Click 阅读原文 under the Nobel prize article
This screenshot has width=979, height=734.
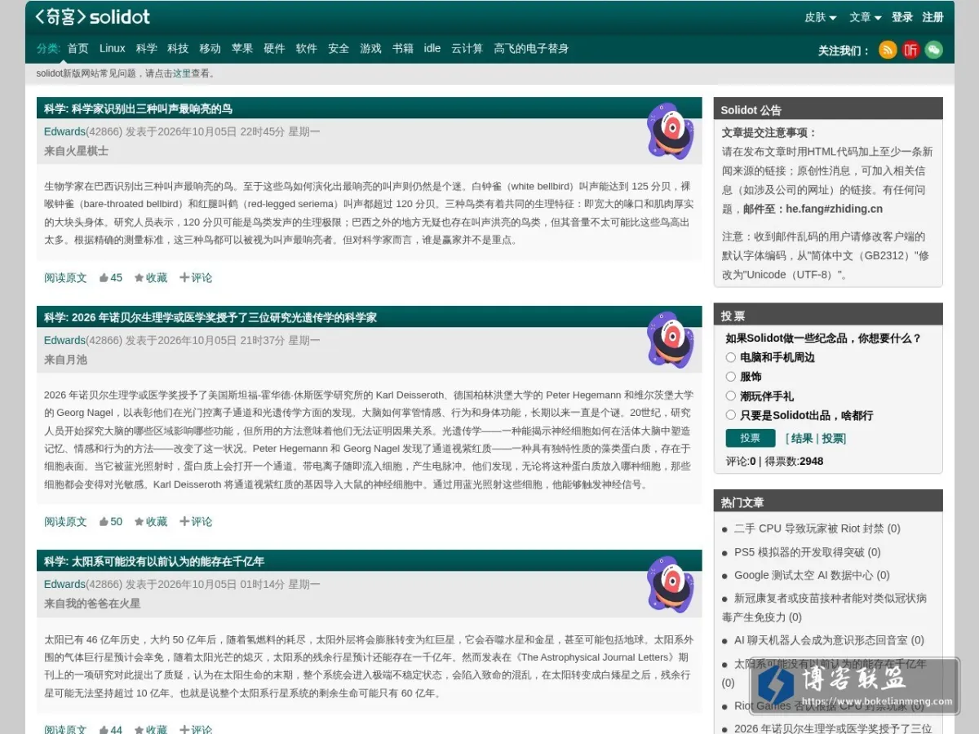(x=65, y=522)
